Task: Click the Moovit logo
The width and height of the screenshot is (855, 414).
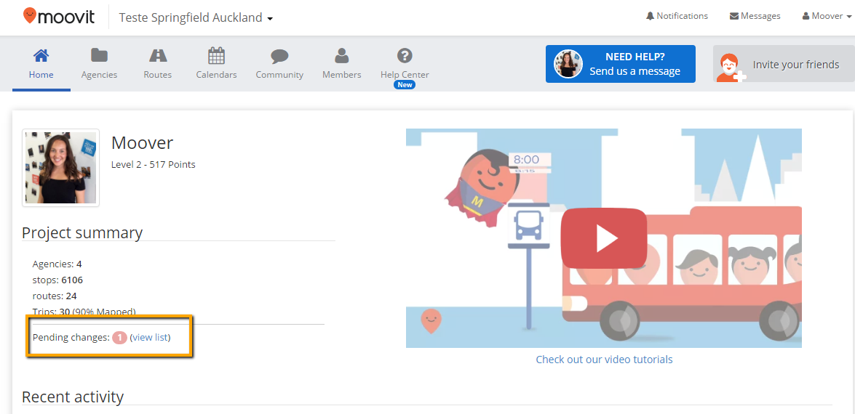Action: (58, 17)
